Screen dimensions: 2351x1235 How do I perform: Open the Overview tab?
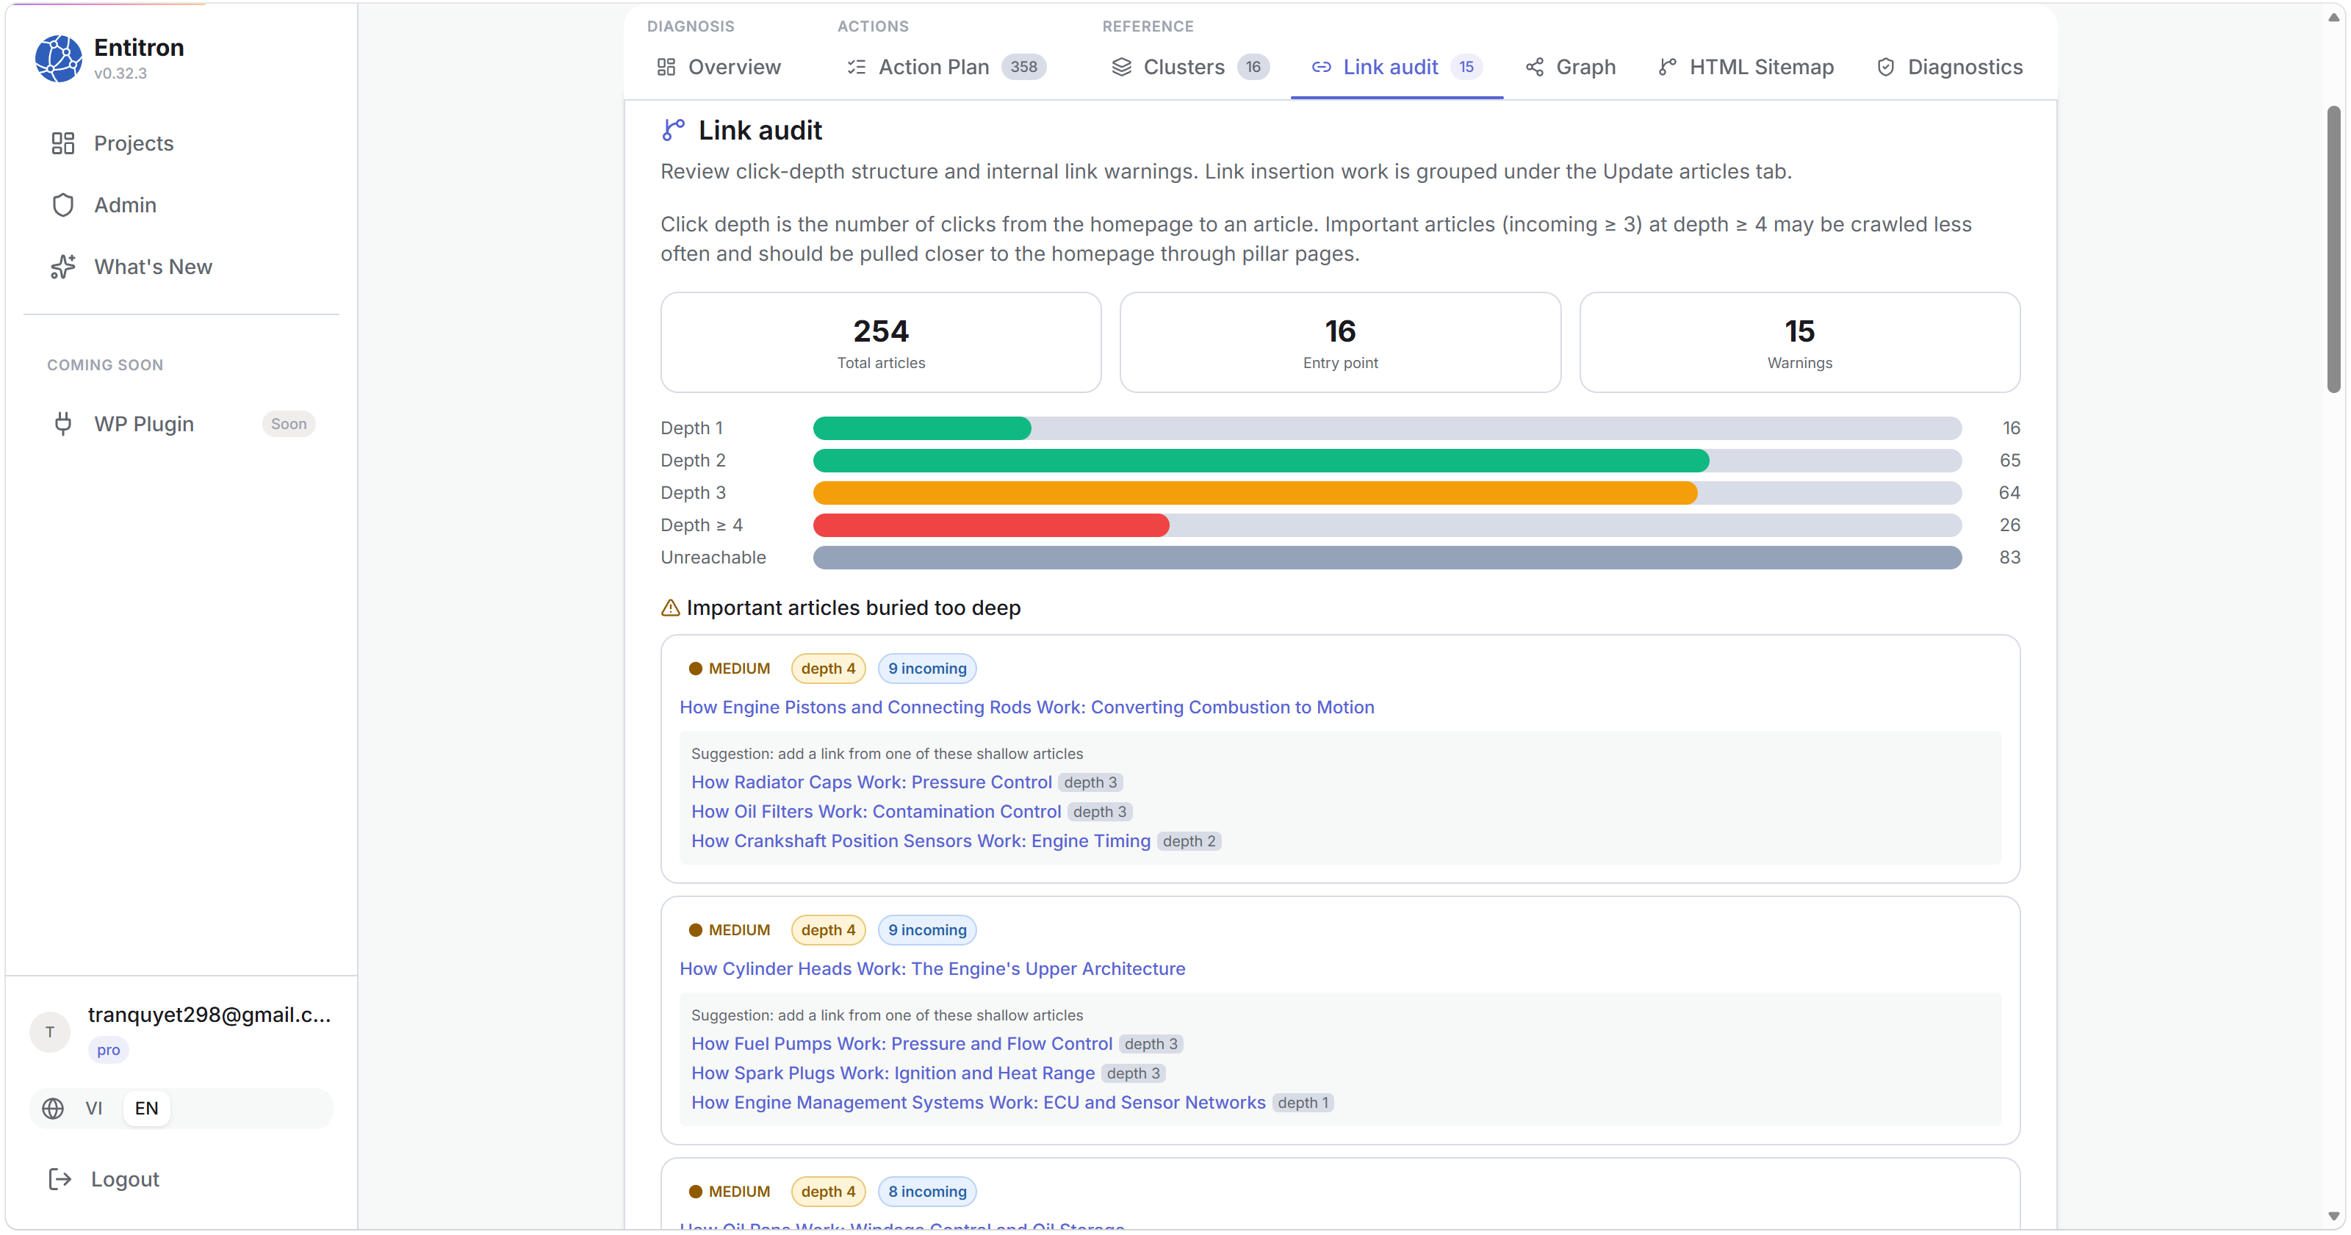click(x=719, y=67)
